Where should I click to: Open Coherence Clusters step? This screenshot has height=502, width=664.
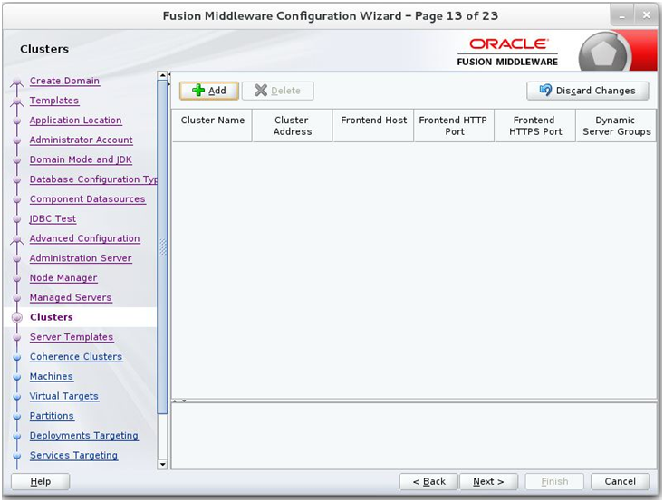[x=76, y=357]
